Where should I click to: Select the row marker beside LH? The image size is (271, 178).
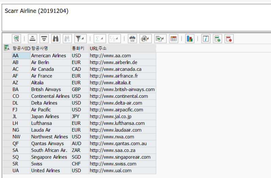point(7,123)
